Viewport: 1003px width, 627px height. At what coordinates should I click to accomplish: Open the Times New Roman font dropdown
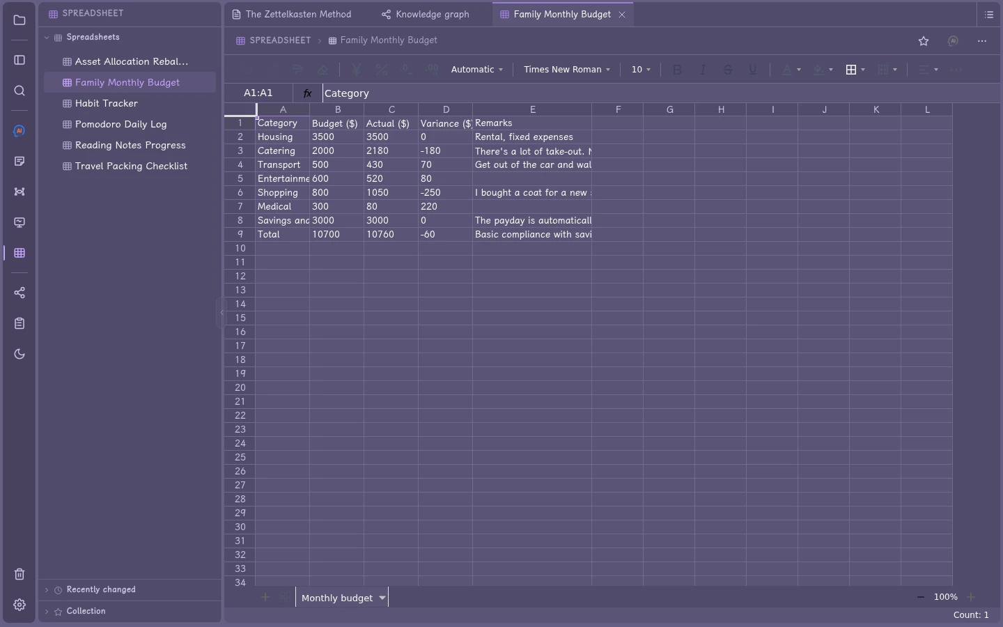567,70
